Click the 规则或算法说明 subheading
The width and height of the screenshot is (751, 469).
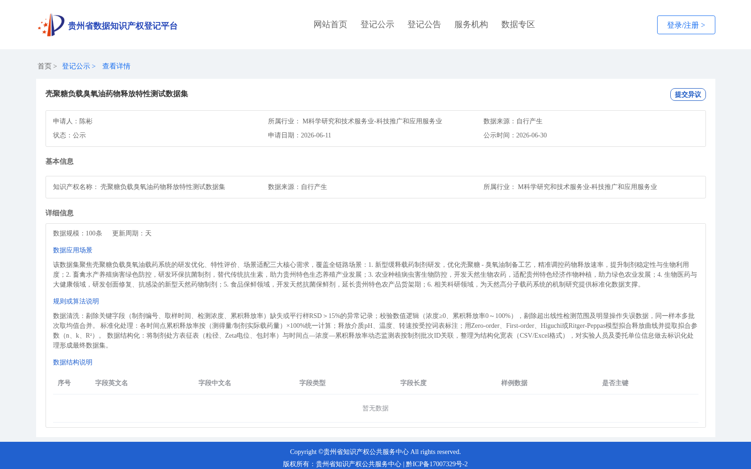click(x=76, y=301)
